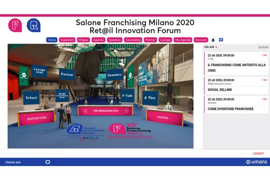The width and height of the screenshot is (270, 180).
Task: Open the Chatta ora chat bar
Action: [27, 162]
